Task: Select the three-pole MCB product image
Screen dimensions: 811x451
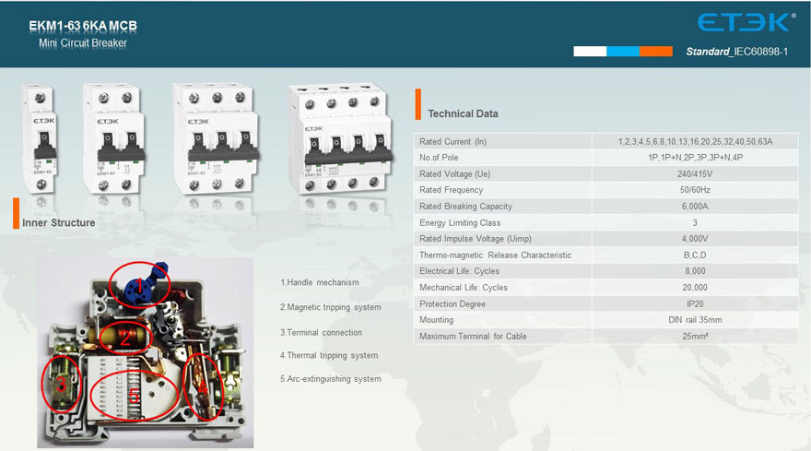Action: tap(216, 138)
